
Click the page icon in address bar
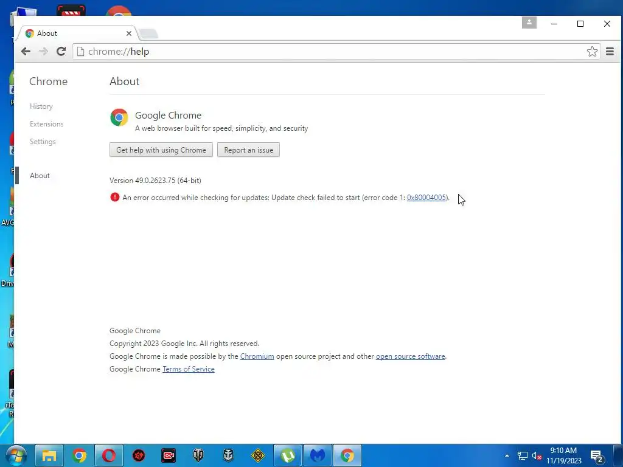coord(80,51)
